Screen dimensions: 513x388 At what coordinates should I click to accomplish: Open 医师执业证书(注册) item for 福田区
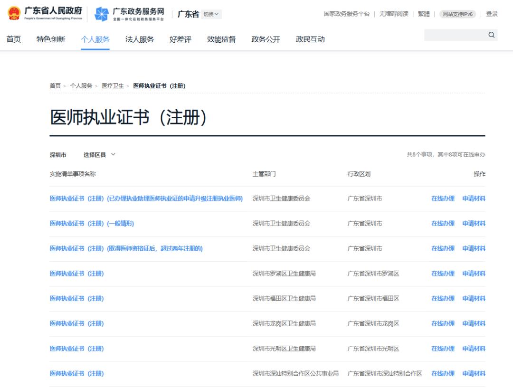pyautogui.click(x=76, y=299)
